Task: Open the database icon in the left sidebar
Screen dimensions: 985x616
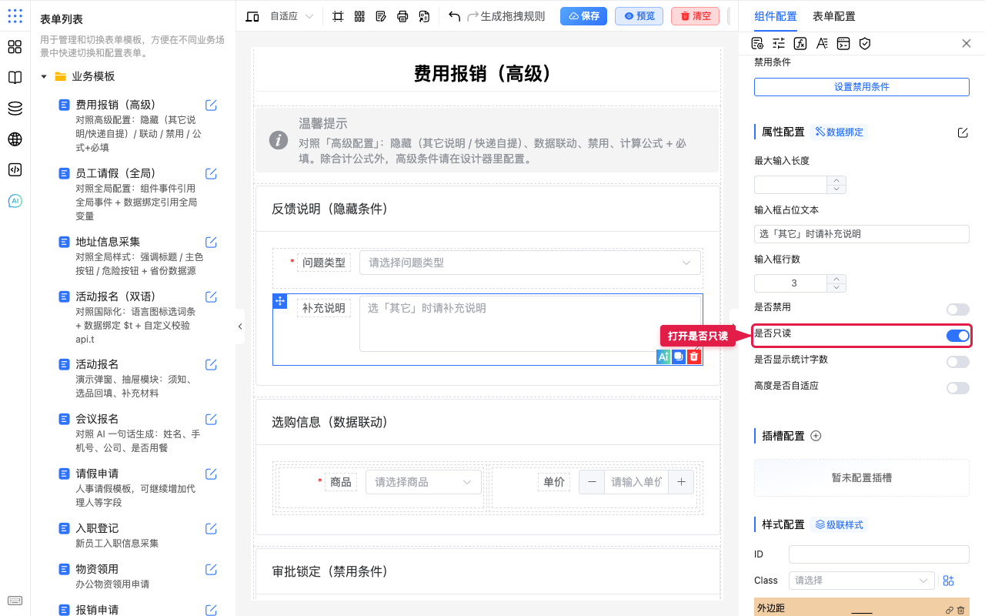Action: (15, 109)
